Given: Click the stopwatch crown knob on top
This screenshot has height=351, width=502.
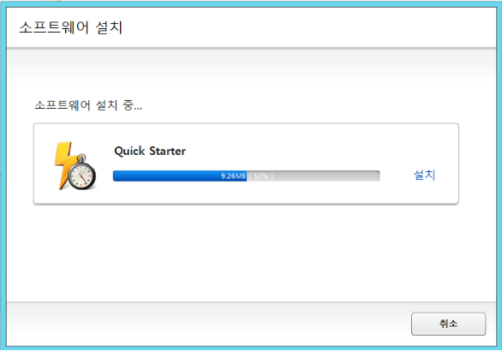Looking at the screenshot, I should [x=81, y=158].
